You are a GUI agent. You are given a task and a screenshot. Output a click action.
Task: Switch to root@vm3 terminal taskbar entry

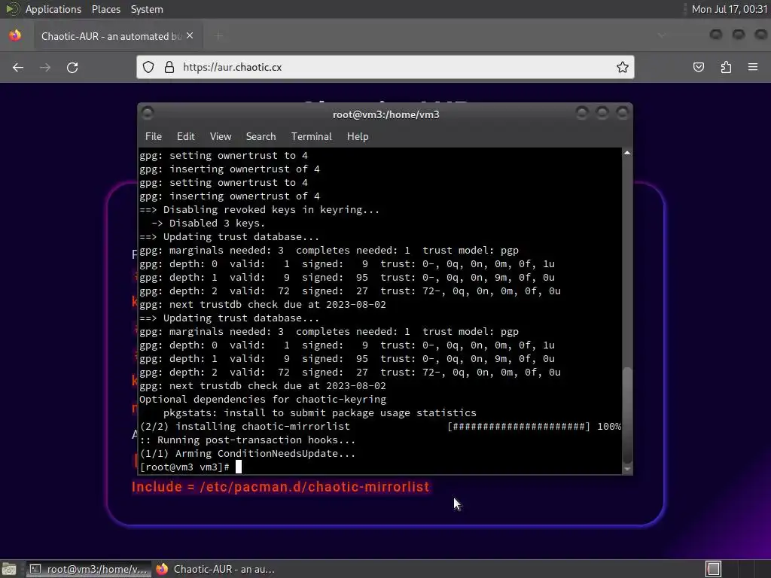pos(88,569)
